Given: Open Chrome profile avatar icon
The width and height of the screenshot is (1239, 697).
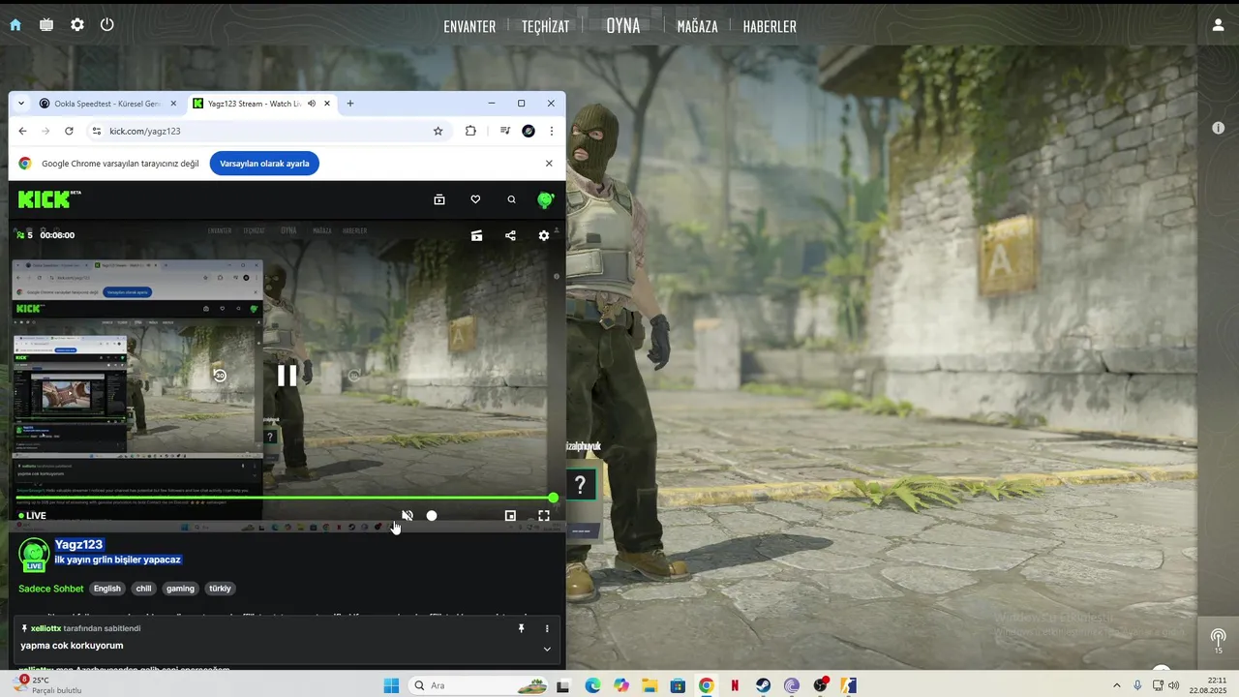Looking at the screenshot, I should [x=529, y=131].
